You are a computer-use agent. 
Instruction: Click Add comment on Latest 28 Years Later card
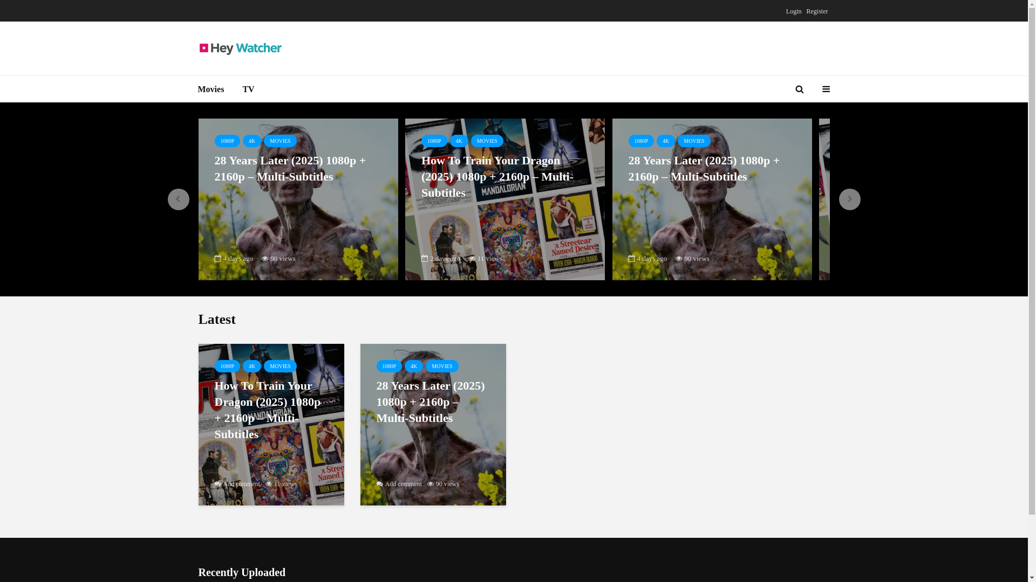(399, 484)
